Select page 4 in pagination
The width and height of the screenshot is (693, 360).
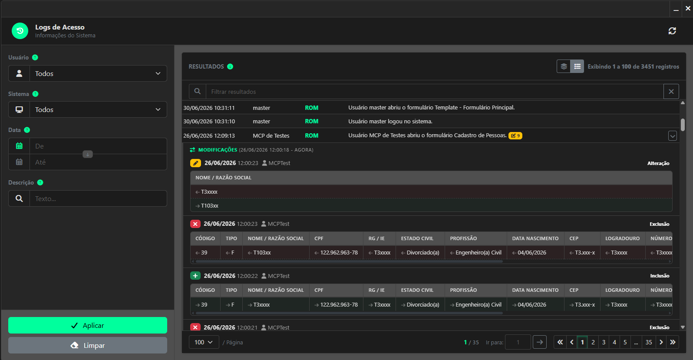(614, 342)
